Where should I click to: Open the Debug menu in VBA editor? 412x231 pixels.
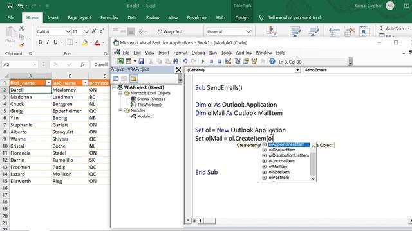coord(198,53)
